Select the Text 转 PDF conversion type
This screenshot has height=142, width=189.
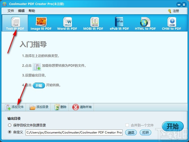coord(15,23)
